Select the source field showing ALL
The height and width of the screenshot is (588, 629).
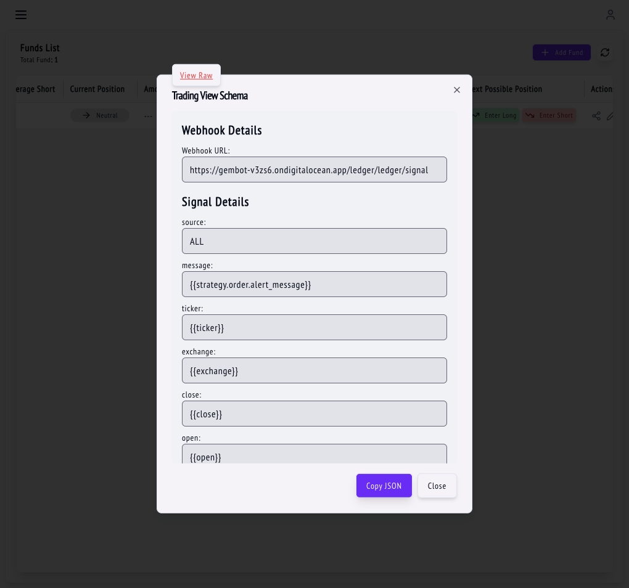click(314, 241)
